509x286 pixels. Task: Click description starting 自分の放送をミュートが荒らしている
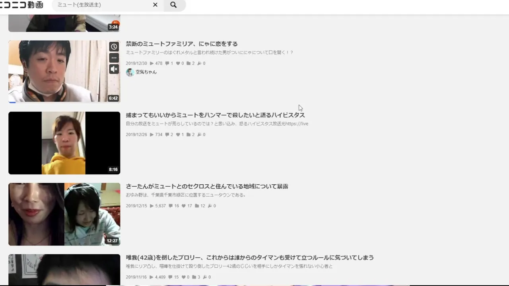(217, 124)
